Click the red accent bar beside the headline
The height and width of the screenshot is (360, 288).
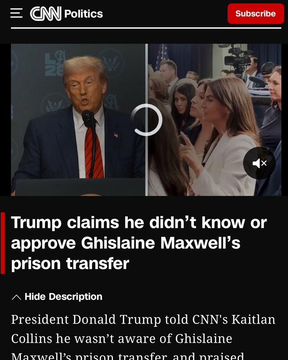(x=3, y=243)
